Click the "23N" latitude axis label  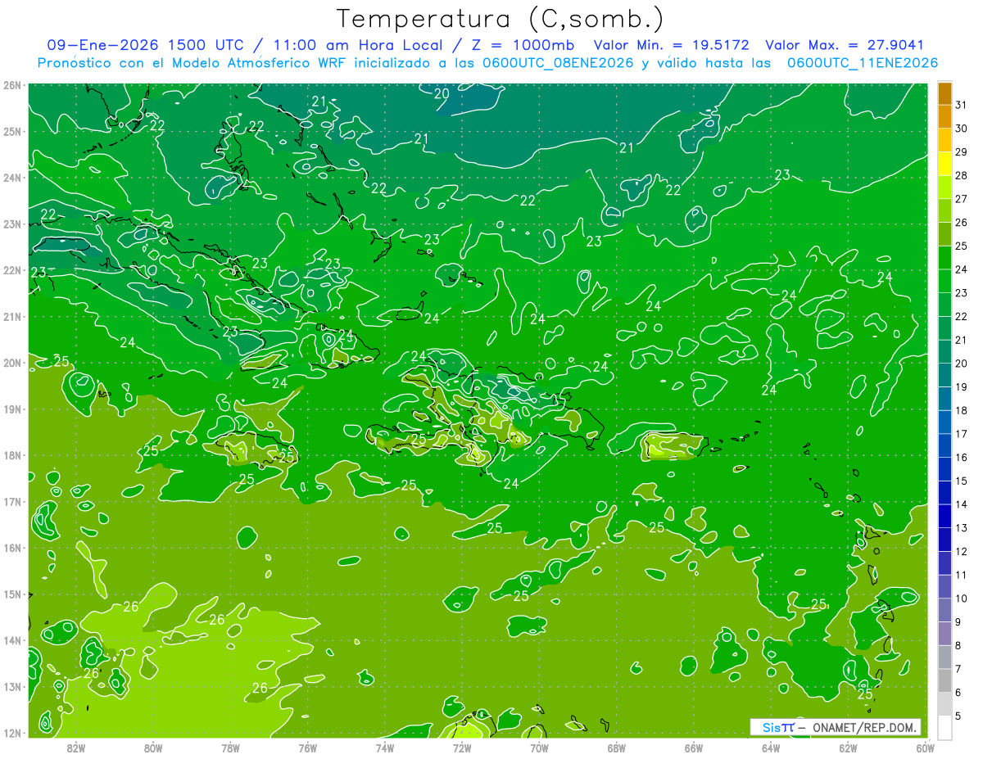click(12, 224)
